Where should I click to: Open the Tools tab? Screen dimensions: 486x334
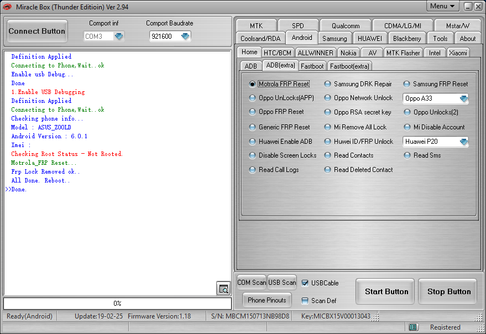[x=440, y=39]
